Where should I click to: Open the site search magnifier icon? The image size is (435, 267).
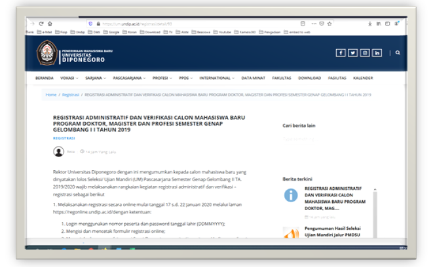point(398,53)
